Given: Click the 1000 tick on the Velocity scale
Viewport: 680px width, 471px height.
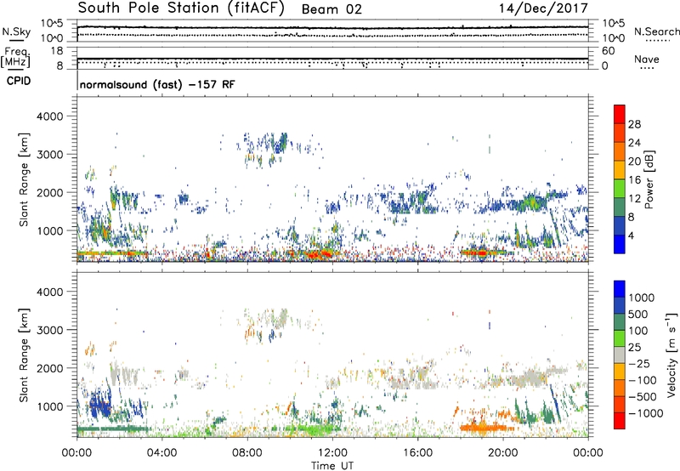Looking at the screenshot, I should pos(641,298).
